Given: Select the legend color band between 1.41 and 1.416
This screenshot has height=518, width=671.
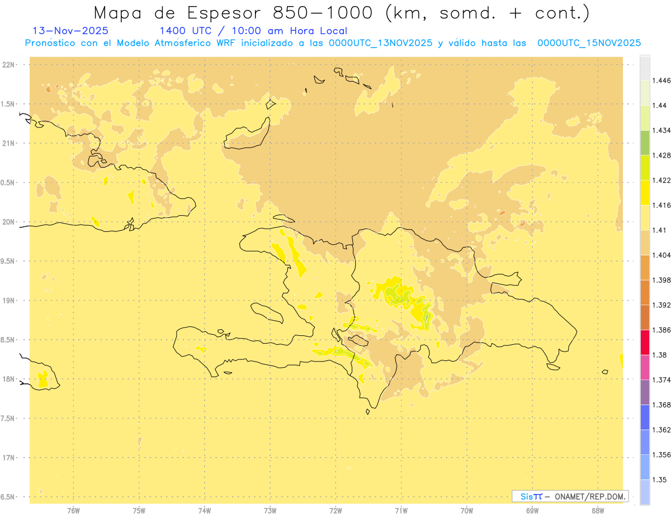Looking at the screenshot, I should click(645, 218).
